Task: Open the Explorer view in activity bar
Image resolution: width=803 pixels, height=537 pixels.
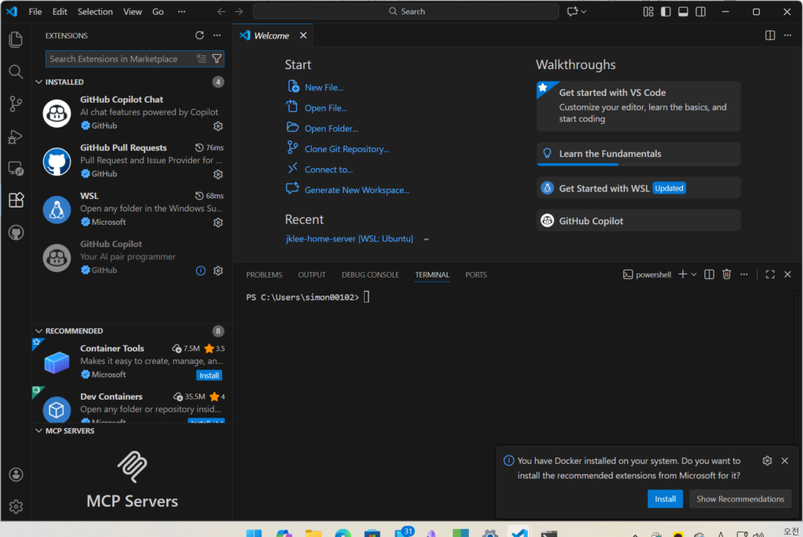Action: pos(16,39)
